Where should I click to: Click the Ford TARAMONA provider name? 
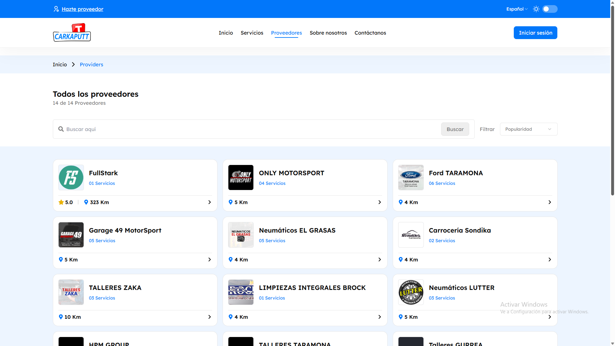pyautogui.click(x=455, y=173)
